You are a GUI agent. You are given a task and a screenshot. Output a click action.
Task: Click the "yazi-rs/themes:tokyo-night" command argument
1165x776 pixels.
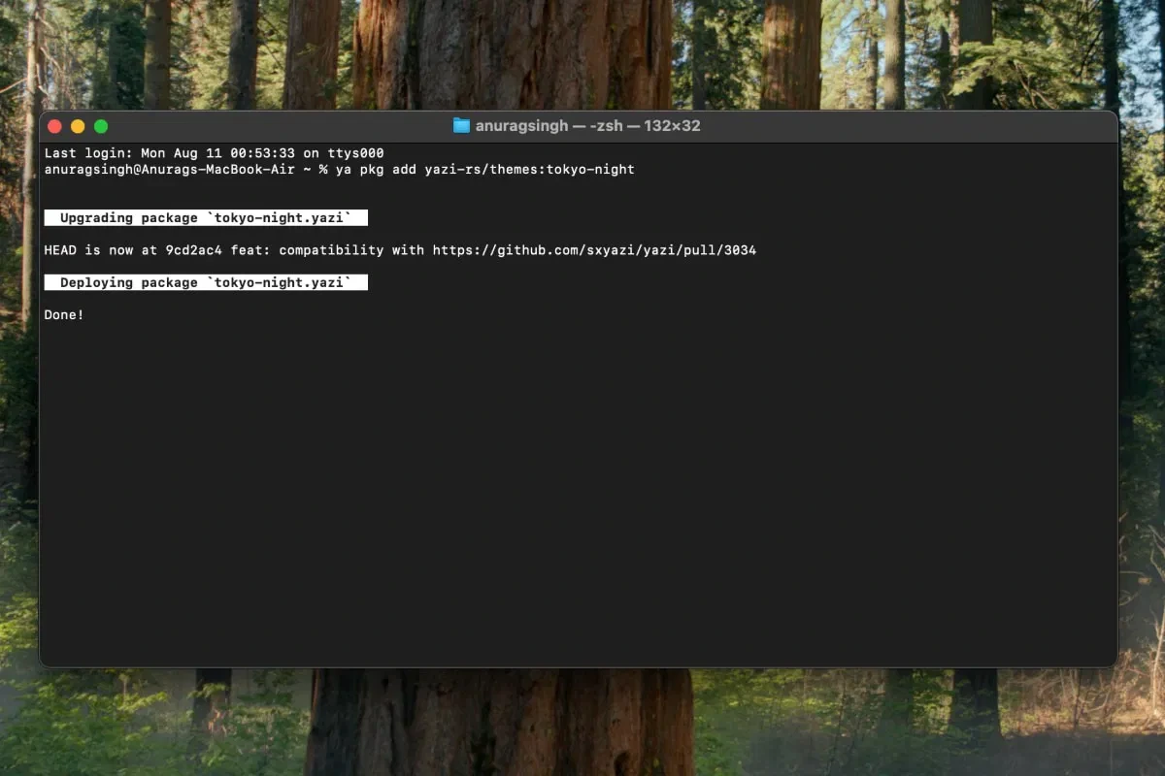(x=529, y=170)
